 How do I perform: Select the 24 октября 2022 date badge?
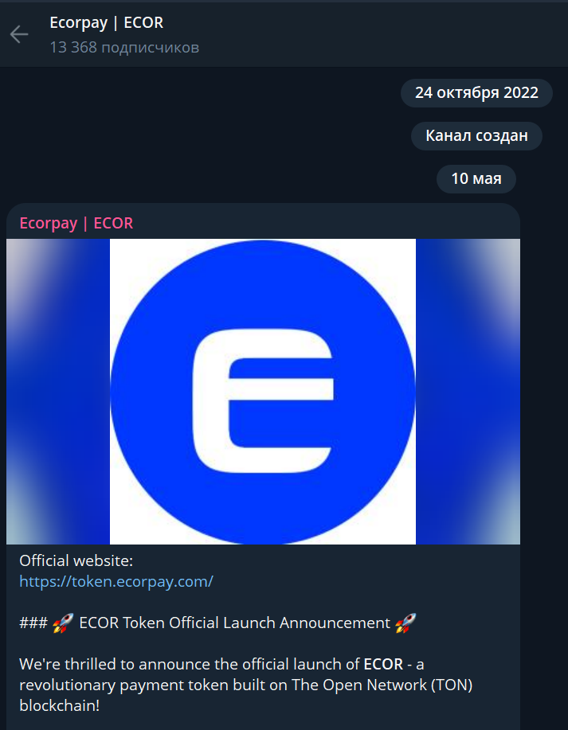point(476,92)
